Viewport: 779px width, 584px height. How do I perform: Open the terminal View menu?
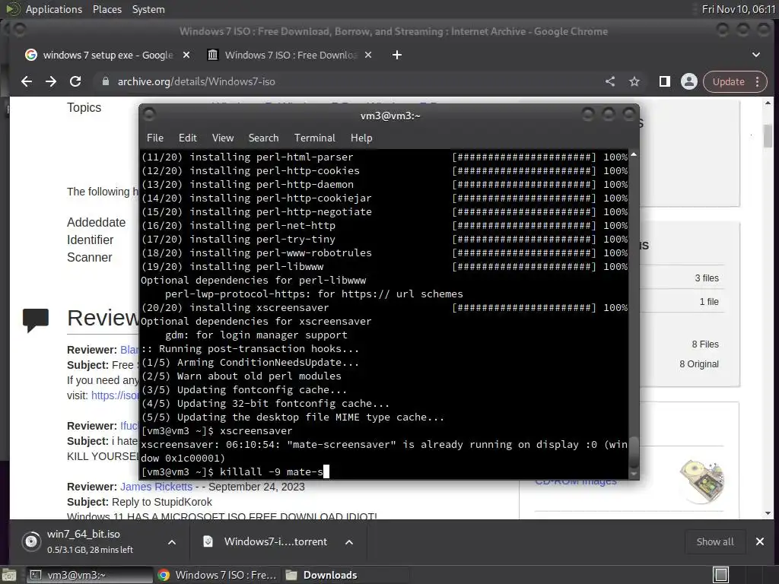coord(223,138)
